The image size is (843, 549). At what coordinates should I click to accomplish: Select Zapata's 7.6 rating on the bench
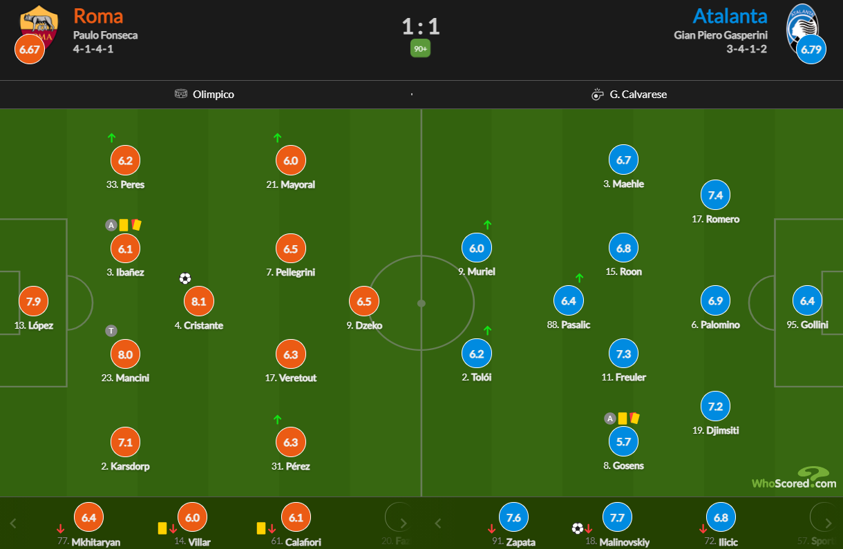click(x=513, y=518)
